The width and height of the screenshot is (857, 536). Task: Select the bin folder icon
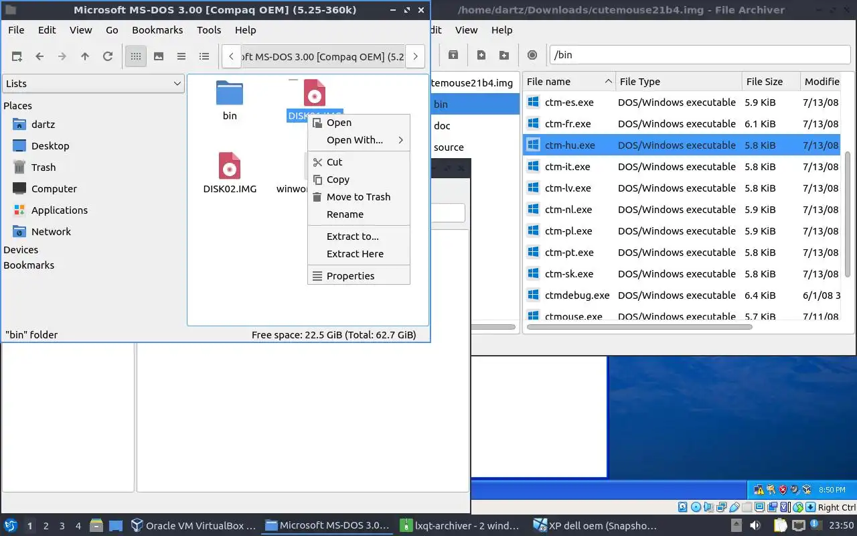(x=230, y=94)
